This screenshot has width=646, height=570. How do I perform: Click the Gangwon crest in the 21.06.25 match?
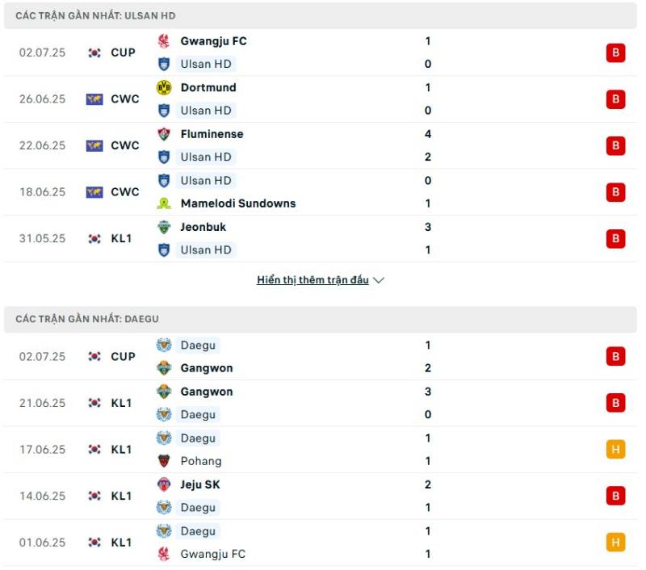(x=166, y=392)
